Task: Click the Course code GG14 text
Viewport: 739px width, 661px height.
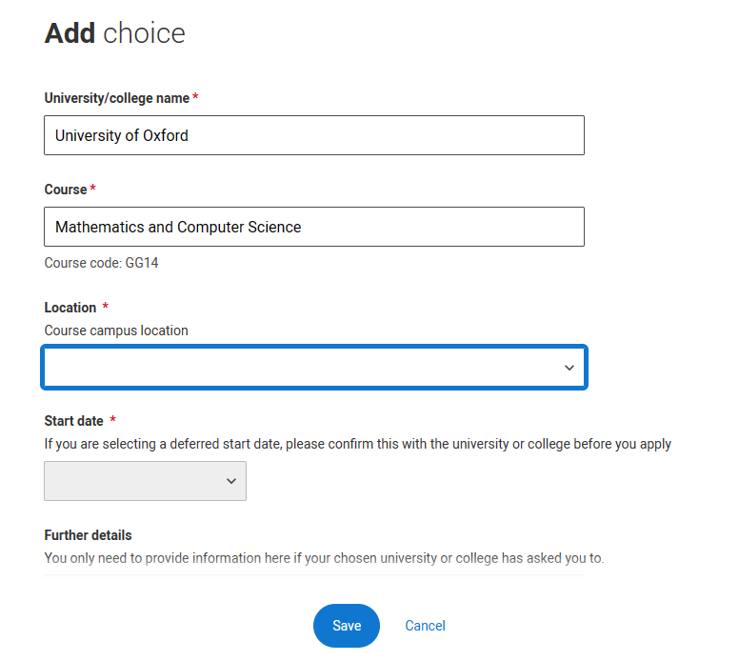Action: point(101,263)
